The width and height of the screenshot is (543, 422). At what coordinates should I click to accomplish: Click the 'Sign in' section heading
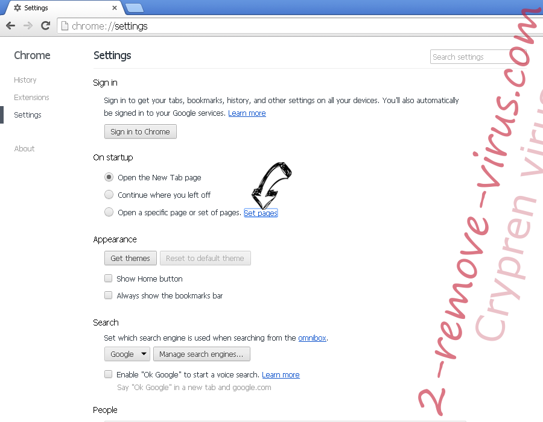pyautogui.click(x=105, y=83)
